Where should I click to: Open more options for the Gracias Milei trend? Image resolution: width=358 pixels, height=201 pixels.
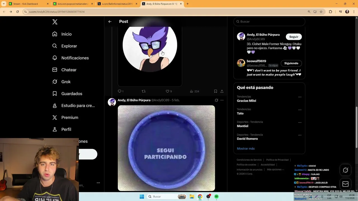coord(300,97)
